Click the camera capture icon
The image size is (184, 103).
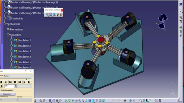tap(125, 100)
